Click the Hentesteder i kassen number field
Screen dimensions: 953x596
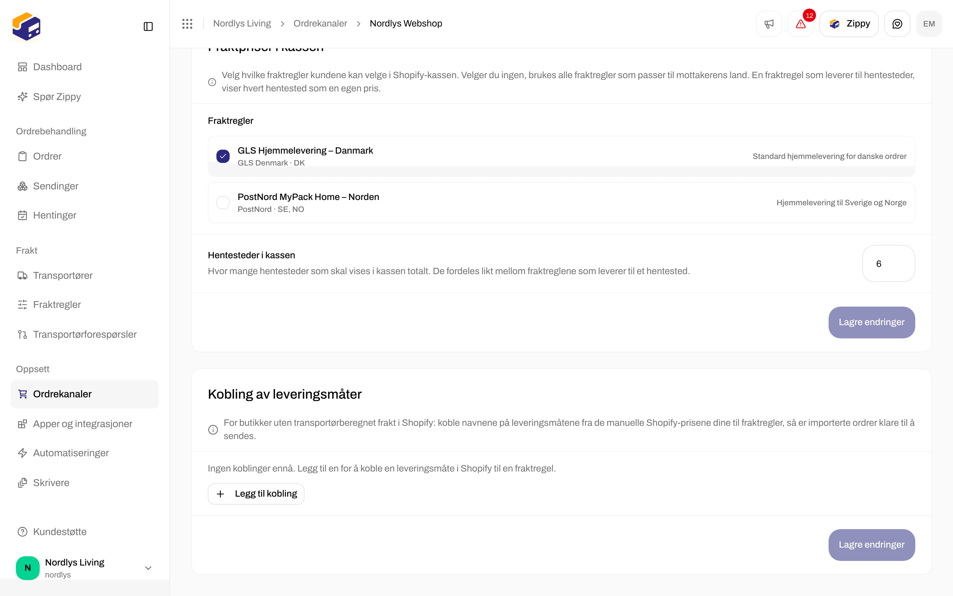[x=888, y=264]
